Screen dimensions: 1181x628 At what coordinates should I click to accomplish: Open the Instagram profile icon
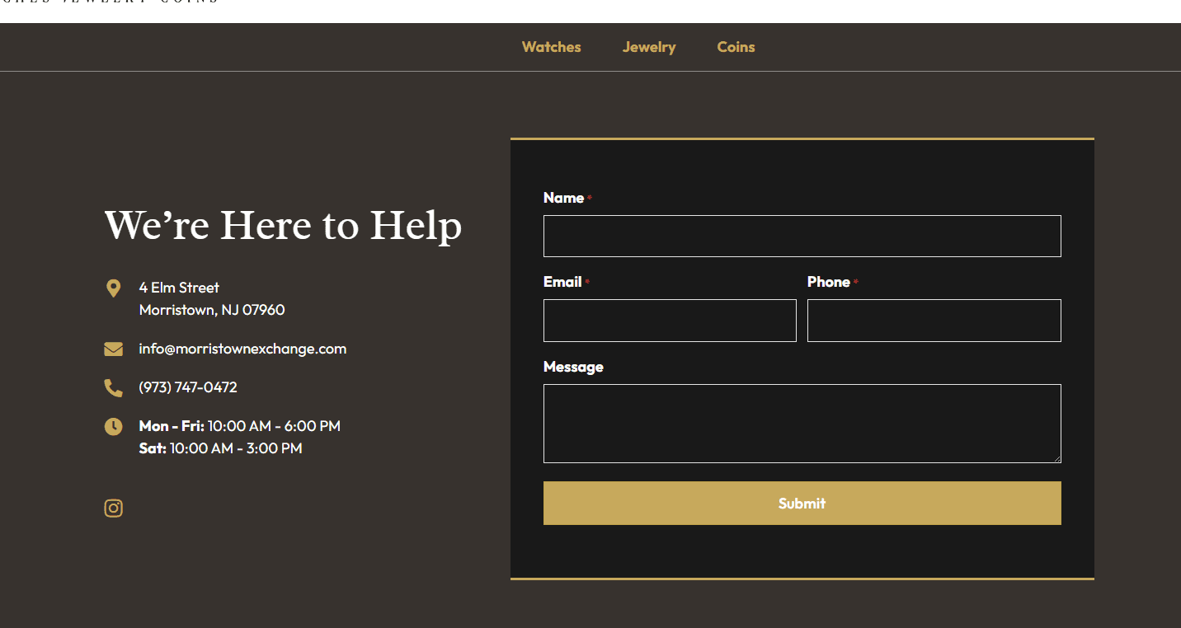coord(114,508)
